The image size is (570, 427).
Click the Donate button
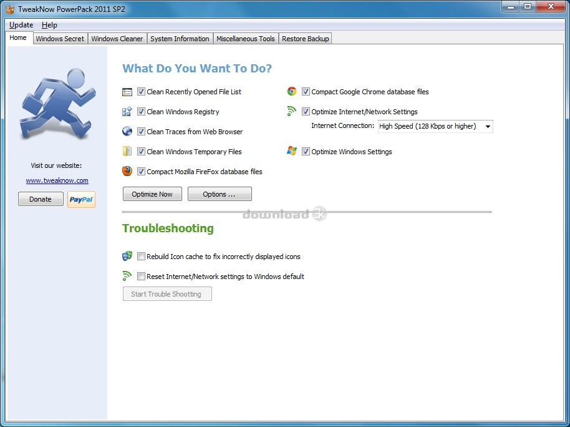click(x=41, y=199)
